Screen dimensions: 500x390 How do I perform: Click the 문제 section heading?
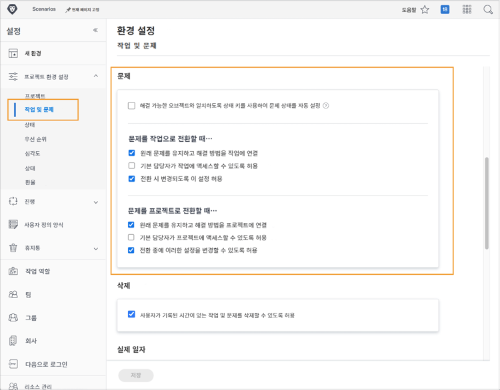tap(124, 76)
